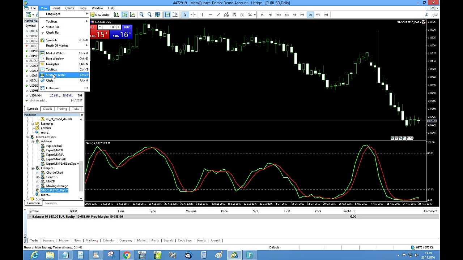Collapse the Expert Advisors tree node
Viewport: 463px width, 260px height.
coord(27,137)
